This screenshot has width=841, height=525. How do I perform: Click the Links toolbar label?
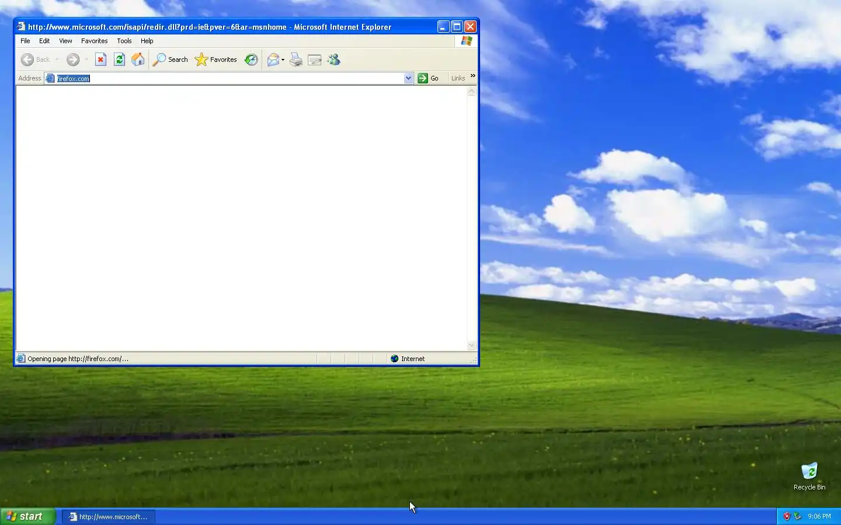pyautogui.click(x=458, y=78)
